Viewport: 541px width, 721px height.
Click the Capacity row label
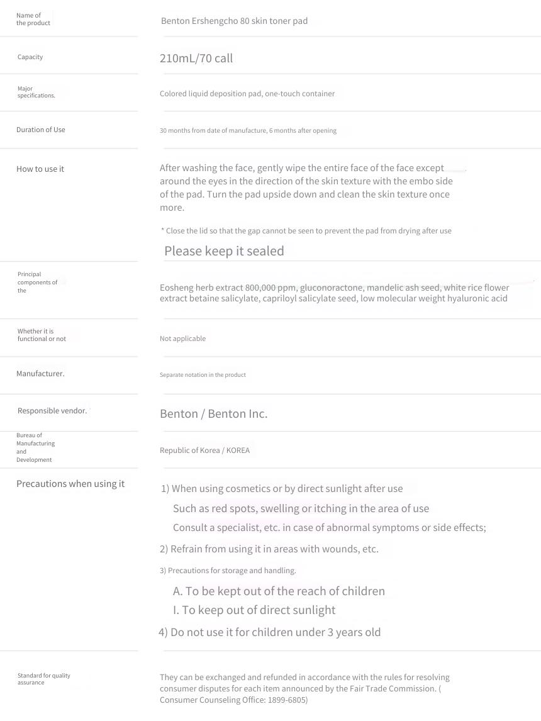tap(30, 57)
